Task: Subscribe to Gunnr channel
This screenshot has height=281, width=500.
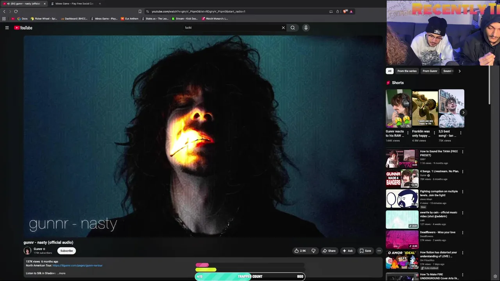Action: tap(66, 251)
